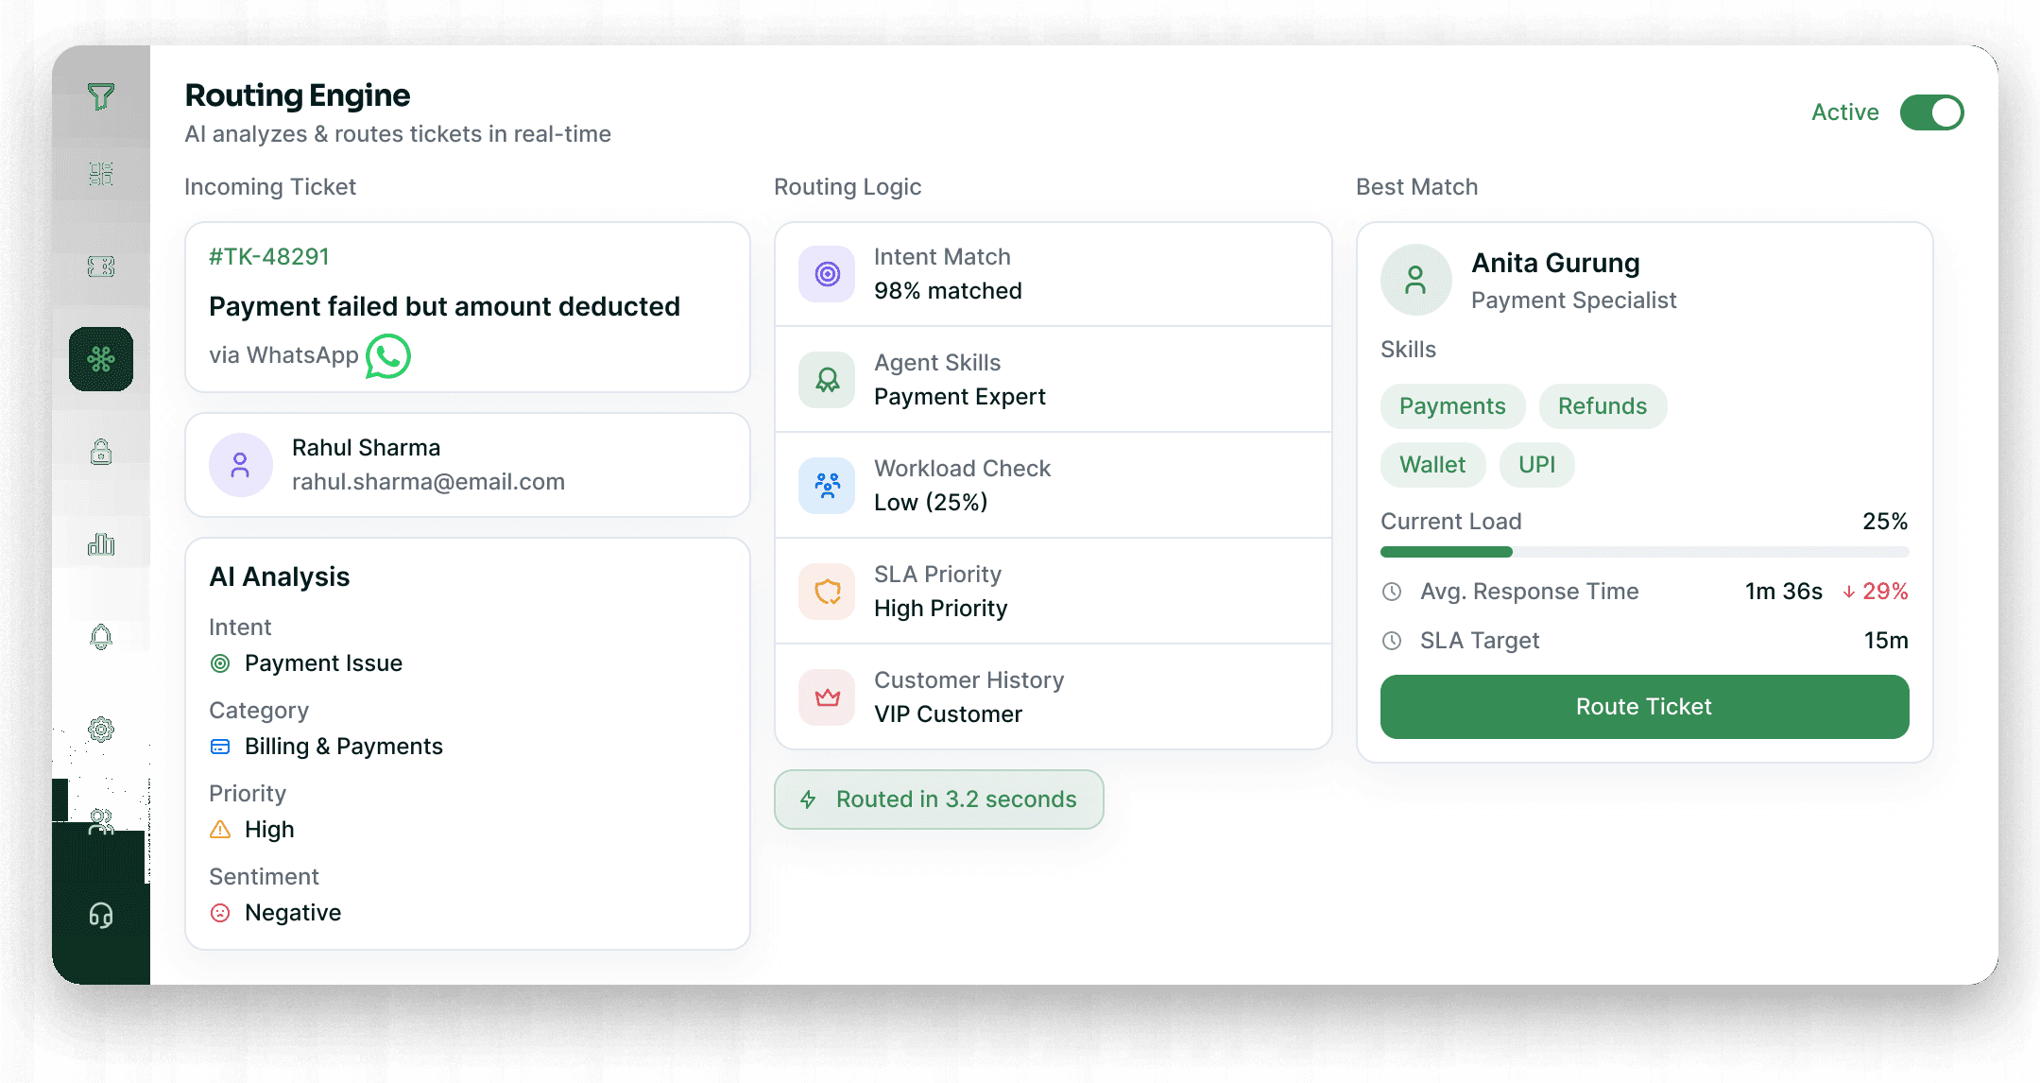Click the Workload Check people icon
The width and height of the screenshot is (2040, 1083).
pos(828,486)
